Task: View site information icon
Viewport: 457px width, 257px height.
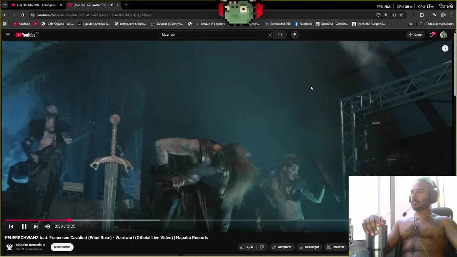Action: click(x=32, y=15)
